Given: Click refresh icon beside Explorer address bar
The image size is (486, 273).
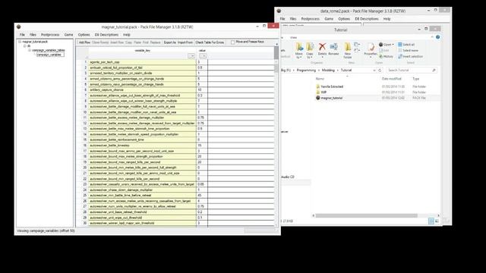Looking at the screenshot, I should (380, 71).
